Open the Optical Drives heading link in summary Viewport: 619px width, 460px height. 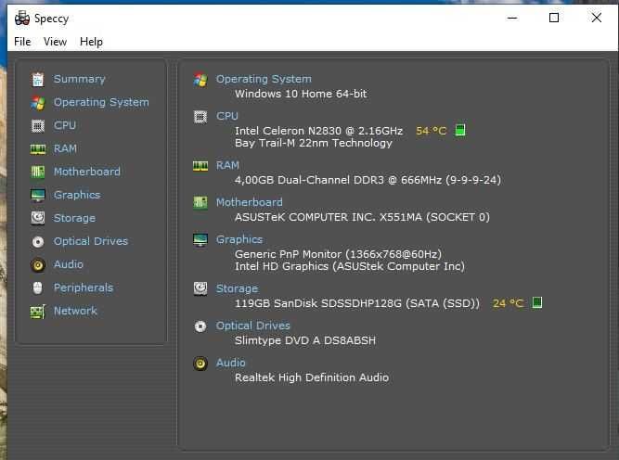tap(253, 326)
